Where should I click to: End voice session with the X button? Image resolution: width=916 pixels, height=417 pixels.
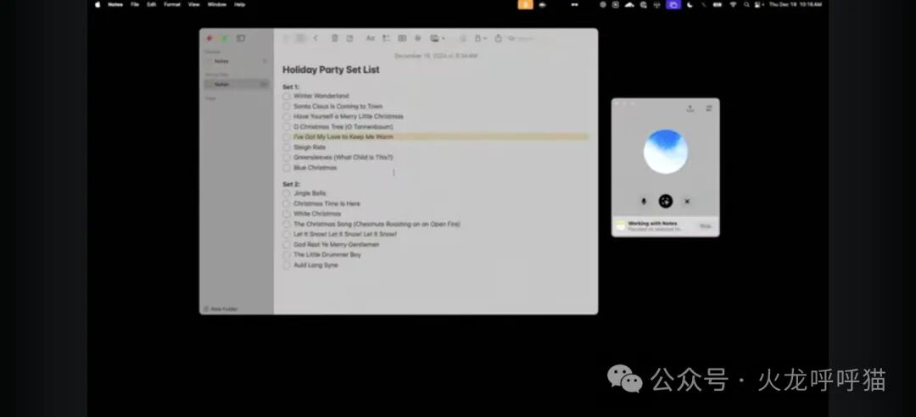pos(687,202)
